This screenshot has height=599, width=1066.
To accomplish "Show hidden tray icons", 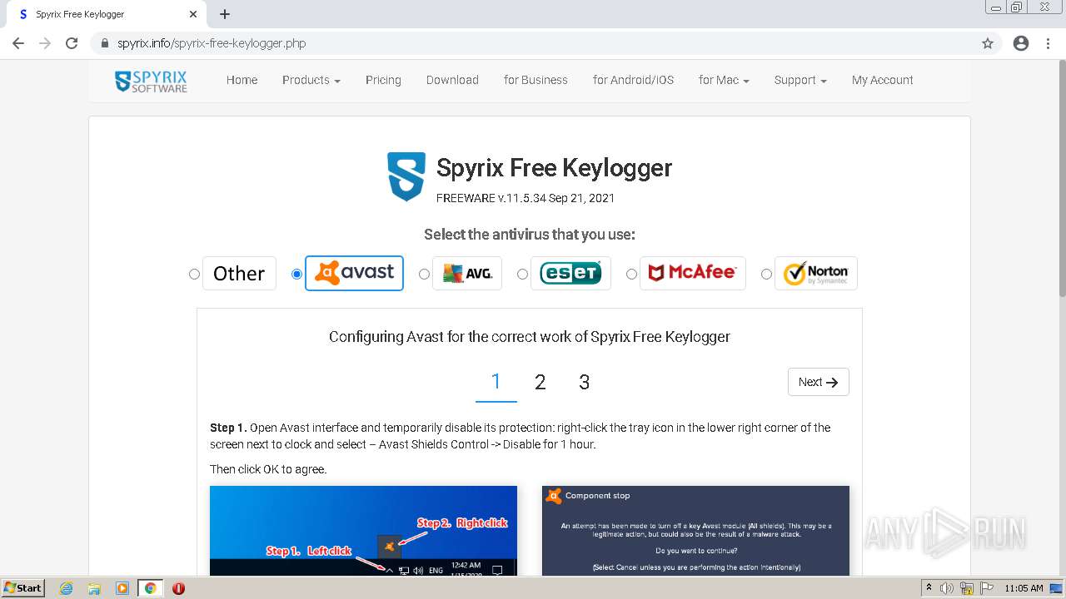I will point(929,588).
